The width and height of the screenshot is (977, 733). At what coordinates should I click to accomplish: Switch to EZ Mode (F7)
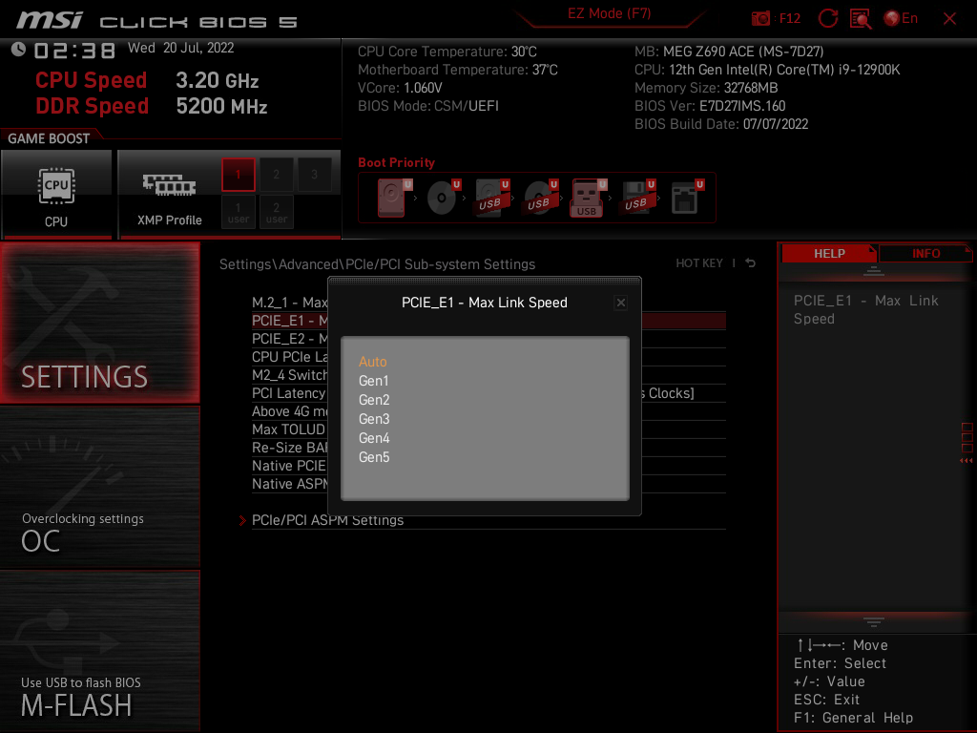click(610, 13)
